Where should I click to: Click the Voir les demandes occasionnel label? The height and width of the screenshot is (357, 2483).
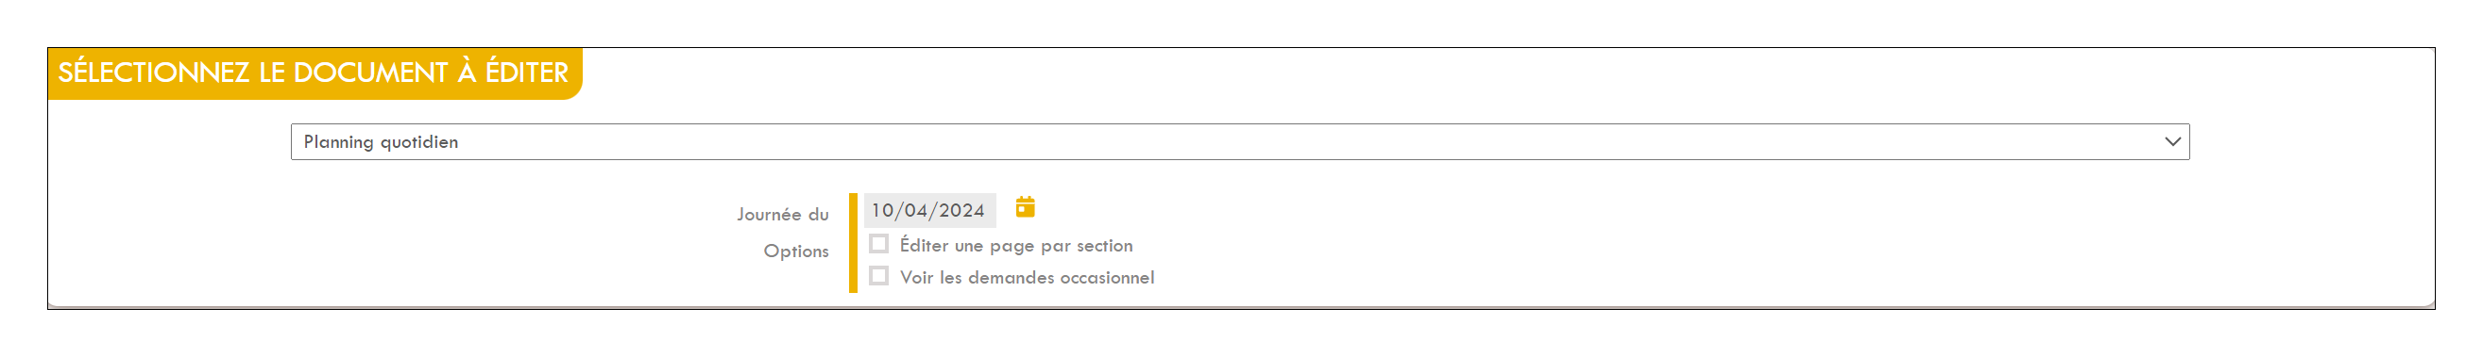(x=1027, y=277)
